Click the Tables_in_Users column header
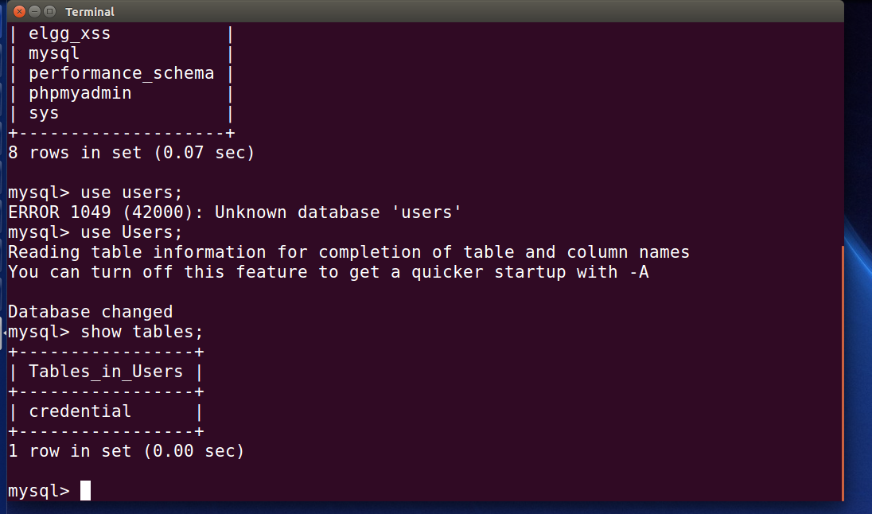The image size is (872, 514). 106,372
